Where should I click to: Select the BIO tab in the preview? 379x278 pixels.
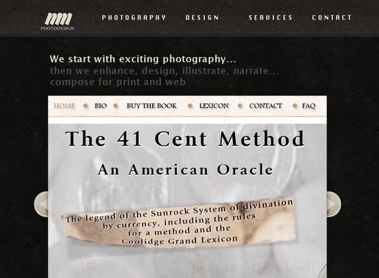click(101, 106)
